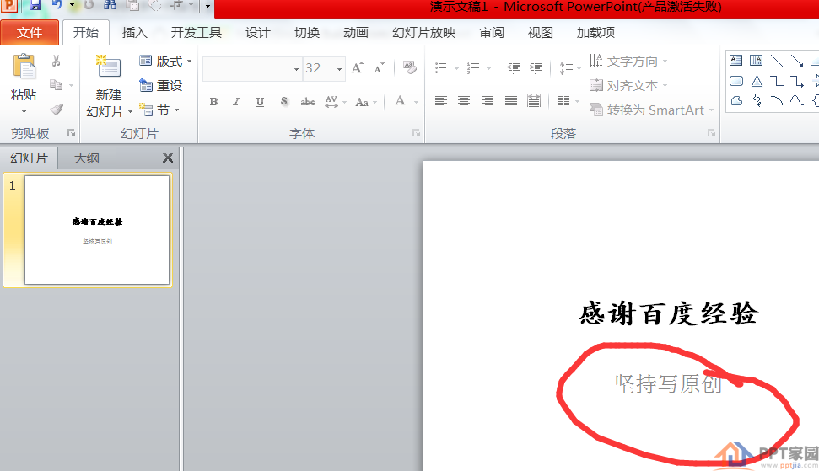Open 文字方向 text direction dropdown
Screen dimensions: 819x471
[628, 61]
